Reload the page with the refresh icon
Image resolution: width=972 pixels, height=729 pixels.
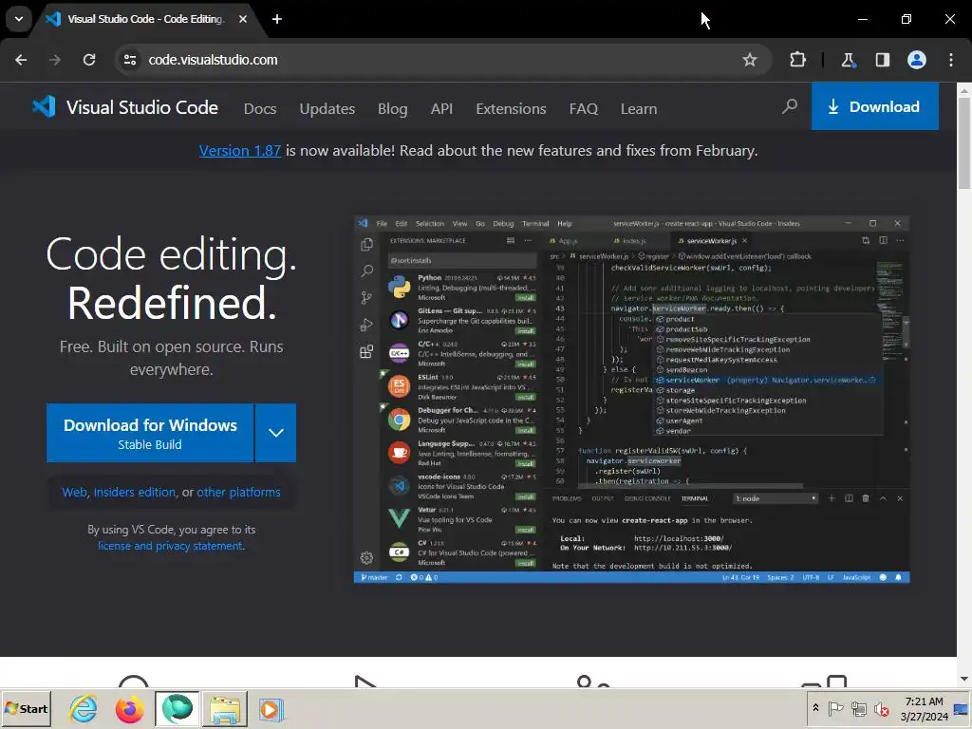click(x=89, y=60)
